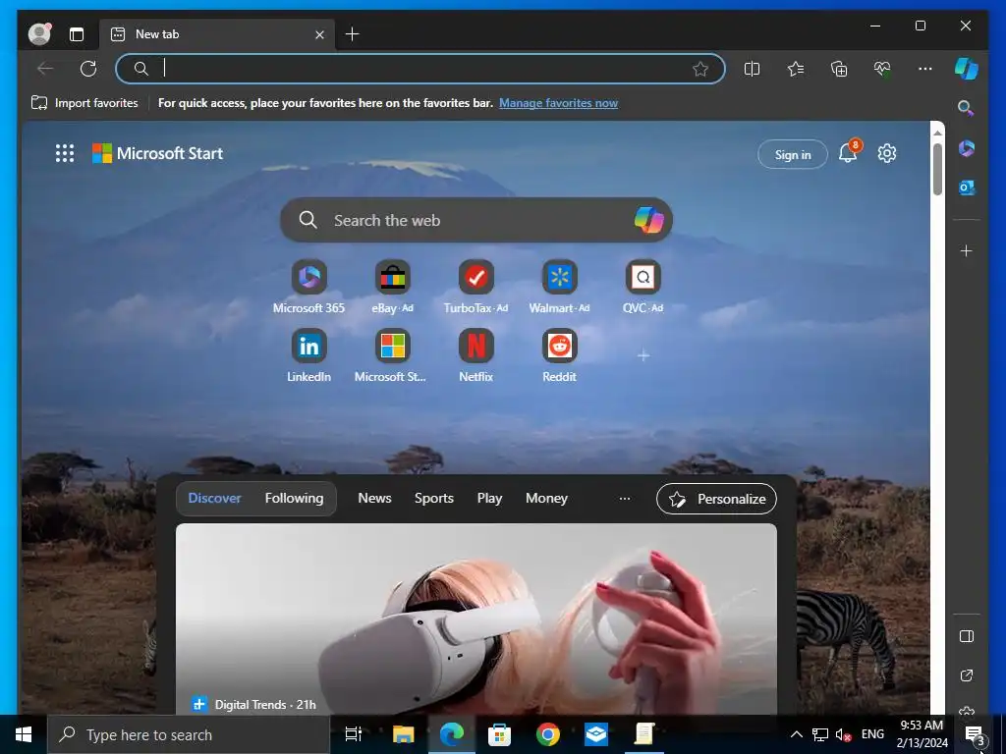Open the Play tab
Image resolution: width=1006 pixels, height=754 pixels.
click(489, 498)
